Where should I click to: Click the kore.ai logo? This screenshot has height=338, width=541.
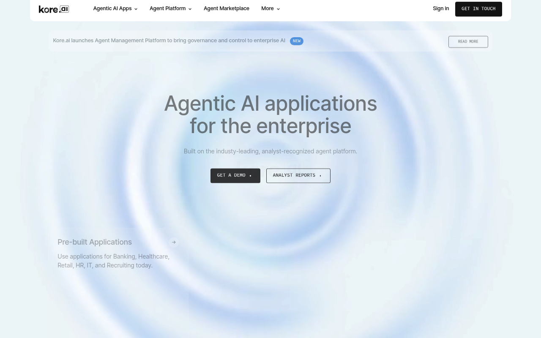tap(54, 9)
